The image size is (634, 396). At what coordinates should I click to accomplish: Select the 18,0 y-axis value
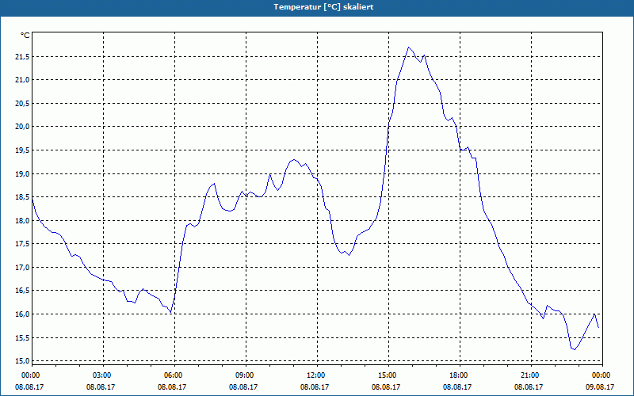pos(22,221)
